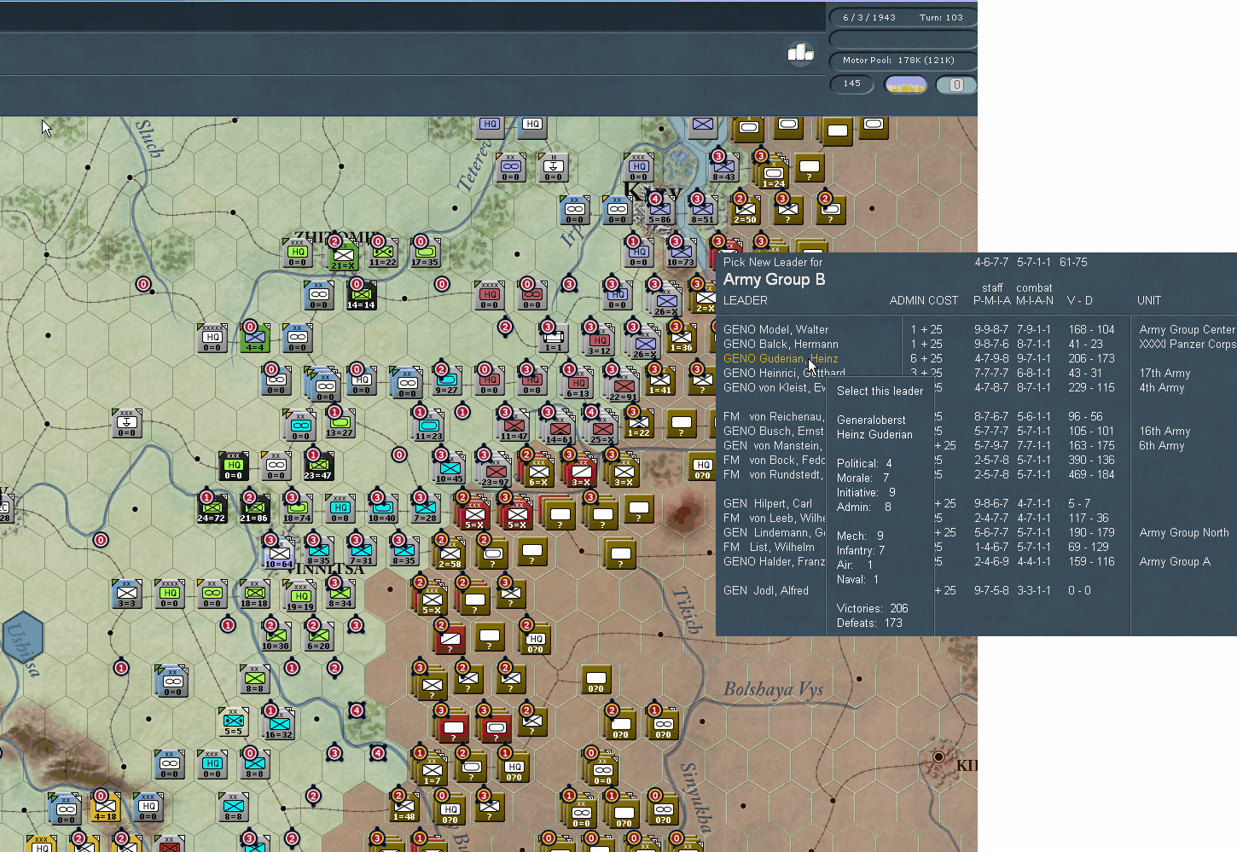Select the 16=32 cyan infantry counter
Screen dimensions: 1237x852
pos(278,725)
